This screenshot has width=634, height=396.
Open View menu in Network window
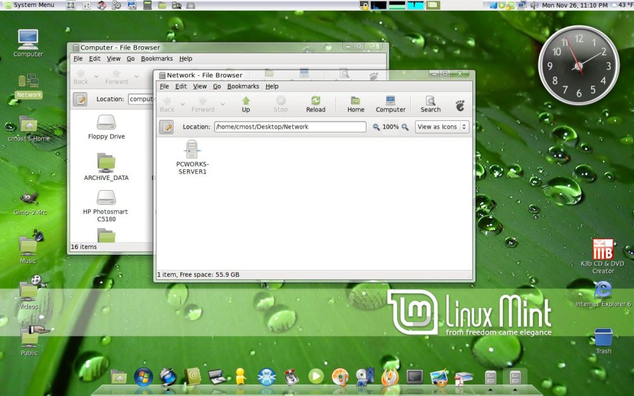(x=200, y=86)
